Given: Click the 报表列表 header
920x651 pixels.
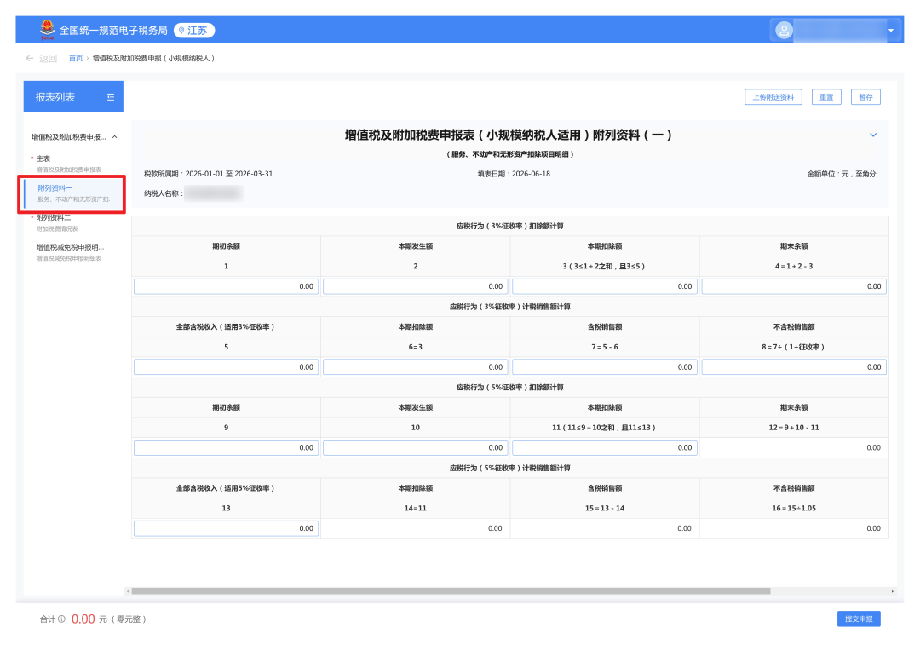Looking at the screenshot, I should [x=73, y=97].
